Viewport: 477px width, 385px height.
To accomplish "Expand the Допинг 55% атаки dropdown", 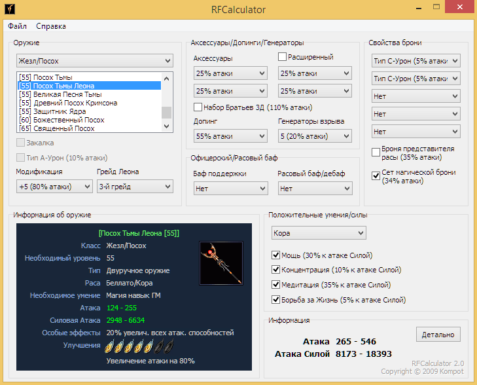I will [230, 136].
